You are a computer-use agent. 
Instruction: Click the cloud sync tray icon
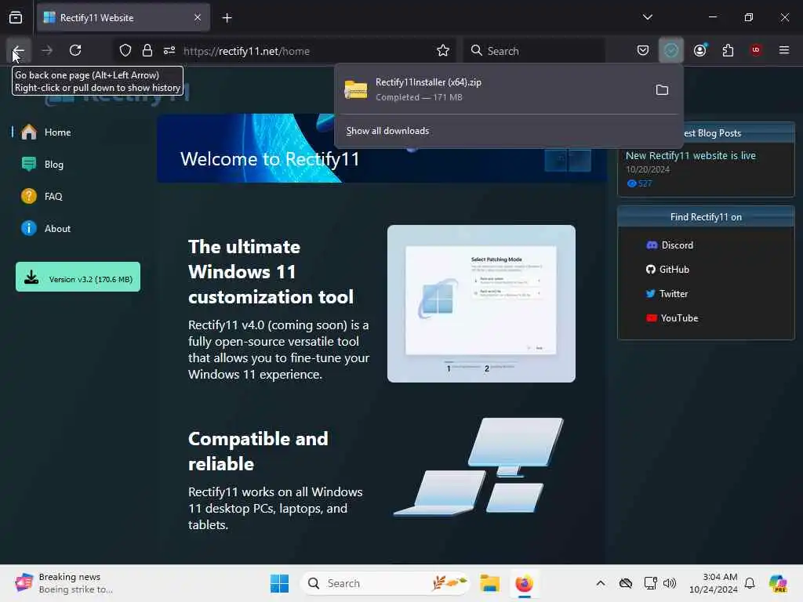click(626, 583)
